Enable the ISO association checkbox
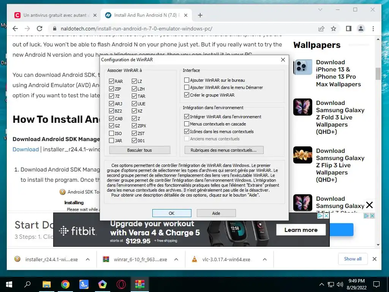 111,133
